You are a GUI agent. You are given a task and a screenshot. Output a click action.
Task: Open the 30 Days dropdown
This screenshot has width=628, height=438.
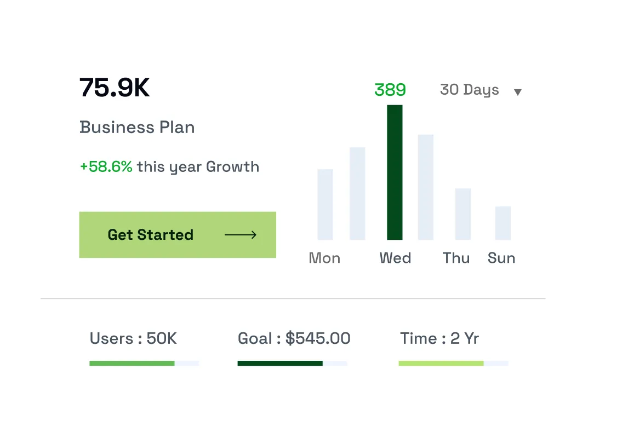pos(470,90)
